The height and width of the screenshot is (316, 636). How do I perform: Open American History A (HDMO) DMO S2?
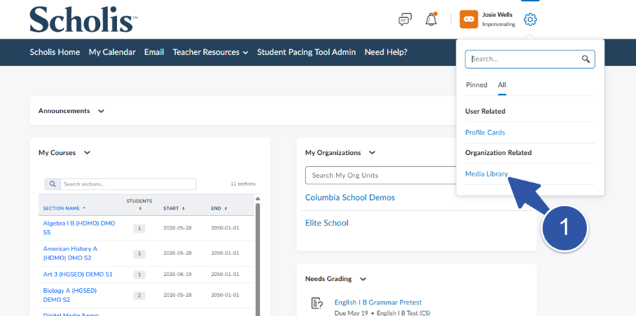click(x=70, y=253)
